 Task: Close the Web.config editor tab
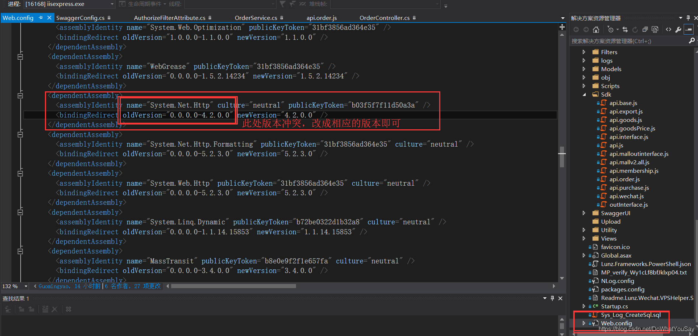click(49, 18)
